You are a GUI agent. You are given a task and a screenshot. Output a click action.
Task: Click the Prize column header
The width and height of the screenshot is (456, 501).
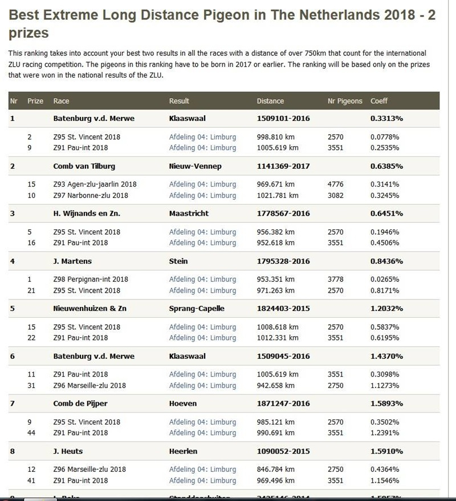click(35, 101)
